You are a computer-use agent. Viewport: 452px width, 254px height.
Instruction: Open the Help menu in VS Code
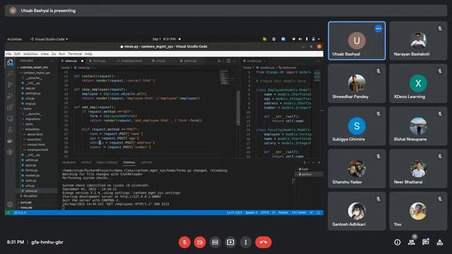tap(88, 54)
